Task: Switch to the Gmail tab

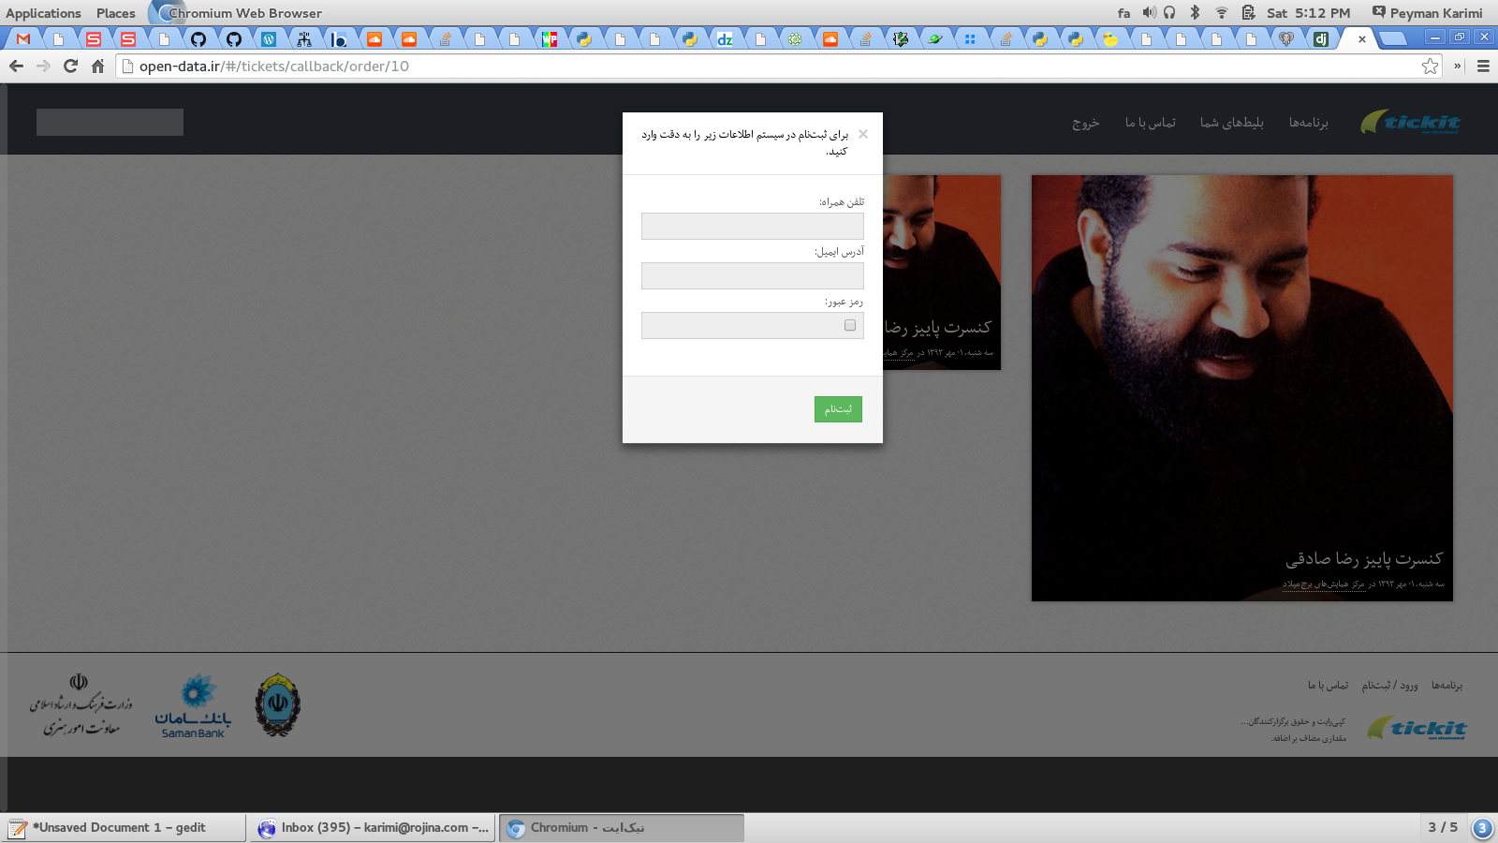Action: click(x=23, y=39)
